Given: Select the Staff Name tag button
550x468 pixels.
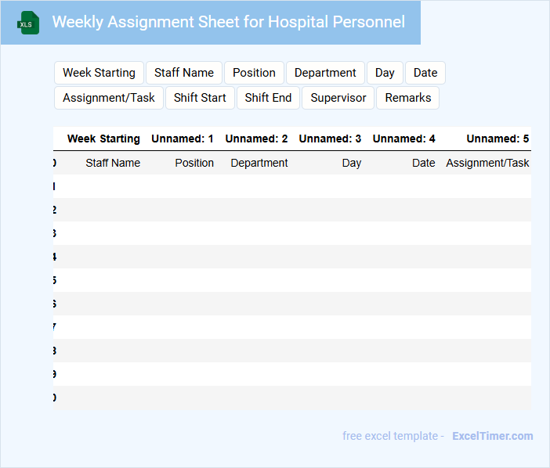Looking at the screenshot, I should tap(184, 73).
